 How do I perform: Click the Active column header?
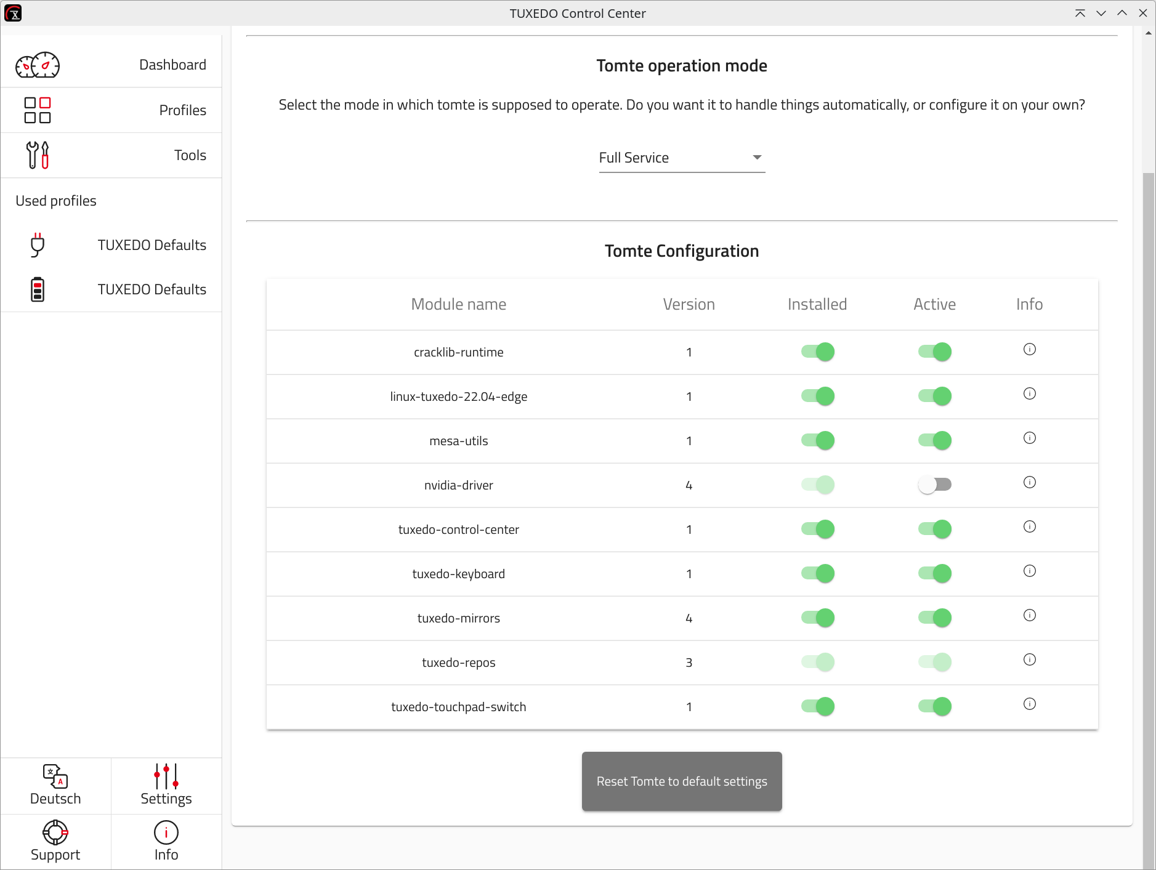pos(935,304)
